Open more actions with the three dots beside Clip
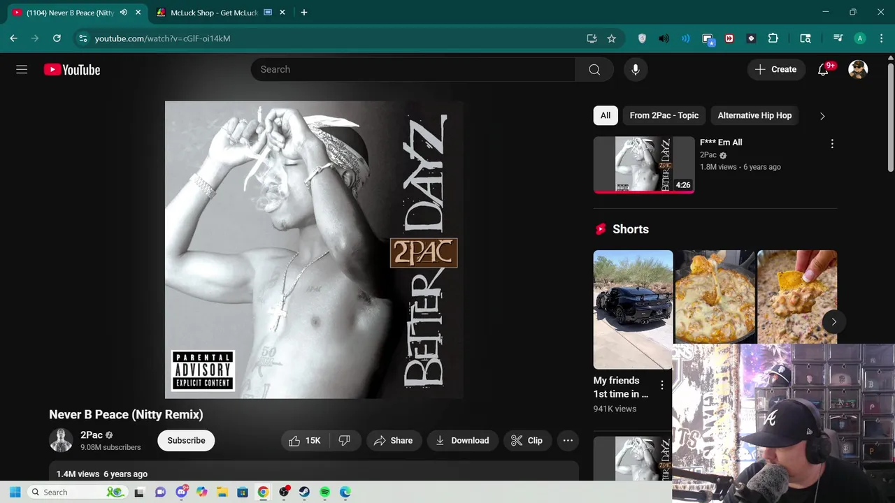The width and height of the screenshot is (895, 503). (x=568, y=440)
